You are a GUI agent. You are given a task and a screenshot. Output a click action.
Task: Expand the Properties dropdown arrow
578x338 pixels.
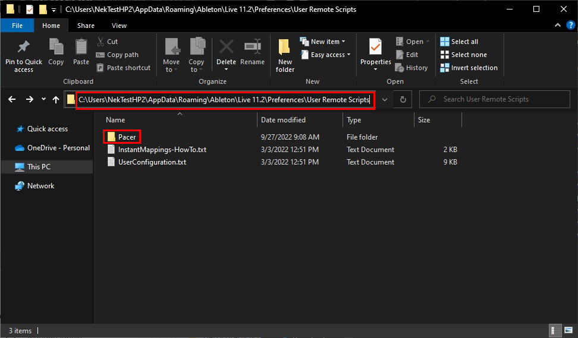click(376, 70)
